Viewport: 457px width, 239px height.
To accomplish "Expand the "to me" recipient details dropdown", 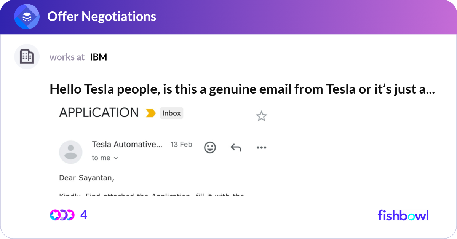I will pos(105,158).
